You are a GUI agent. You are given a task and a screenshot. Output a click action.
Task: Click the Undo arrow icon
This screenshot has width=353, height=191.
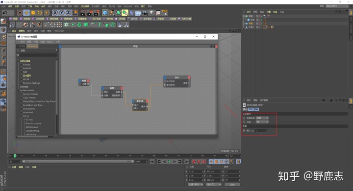5,13
